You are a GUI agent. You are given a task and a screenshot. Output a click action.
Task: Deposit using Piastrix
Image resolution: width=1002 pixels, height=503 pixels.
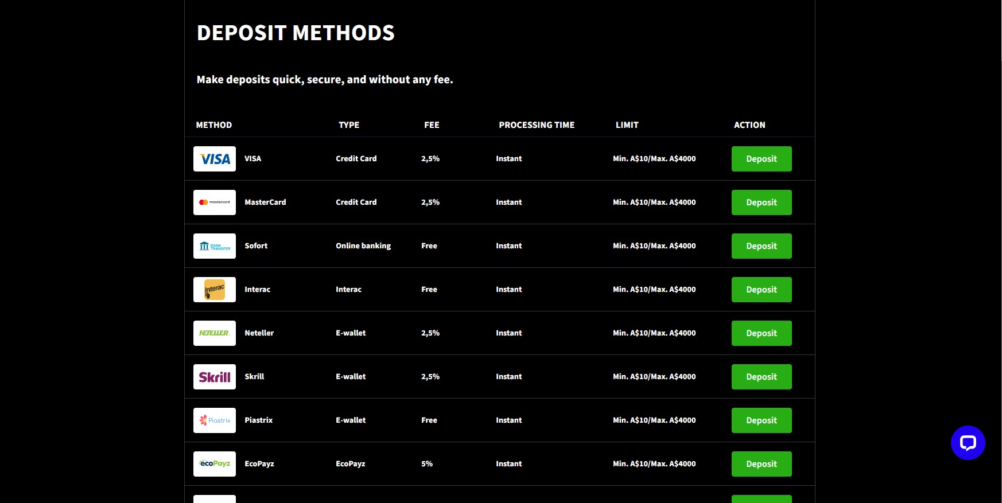pyautogui.click(x=762, y=420)
